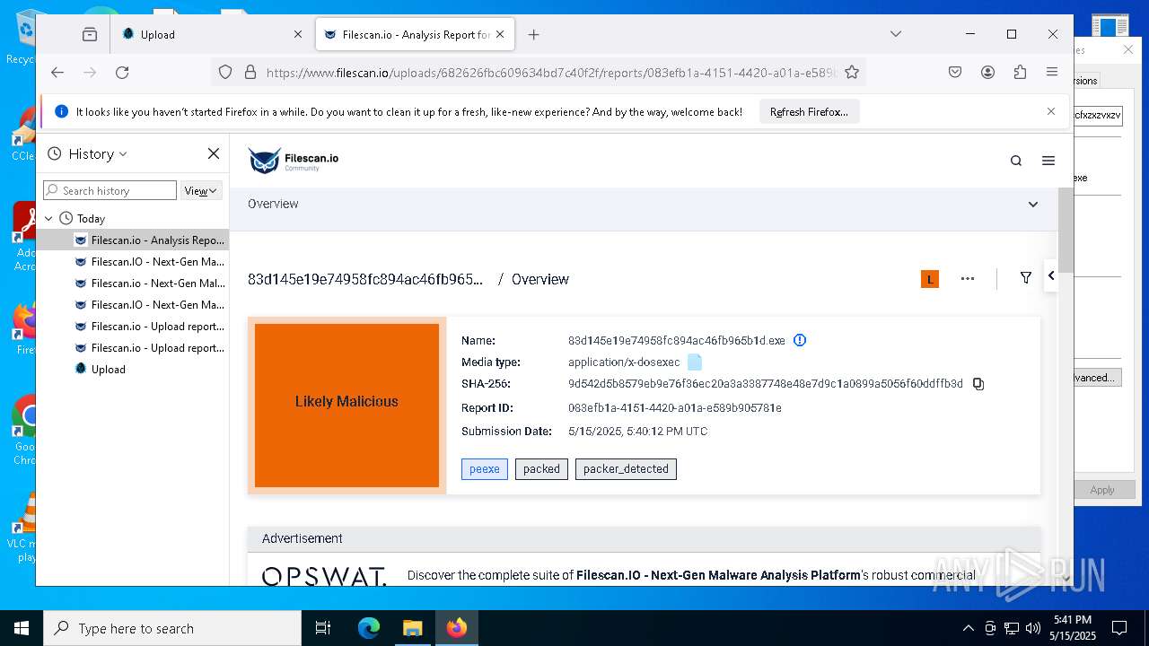Open the Filescan search icon
The width and height of the screenshot is (1149, 646).
tap(1016, 161)
